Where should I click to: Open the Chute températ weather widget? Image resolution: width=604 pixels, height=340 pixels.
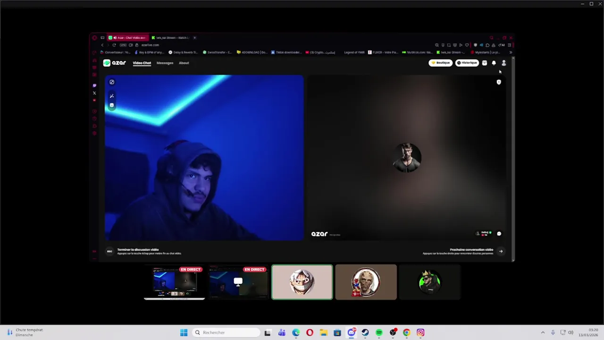tap(25, 332)
